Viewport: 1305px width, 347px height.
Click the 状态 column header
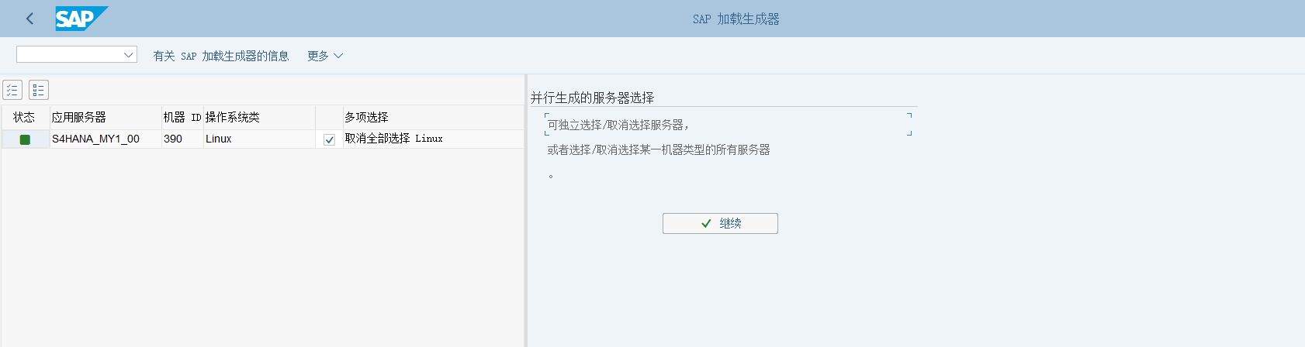(24, 117)
